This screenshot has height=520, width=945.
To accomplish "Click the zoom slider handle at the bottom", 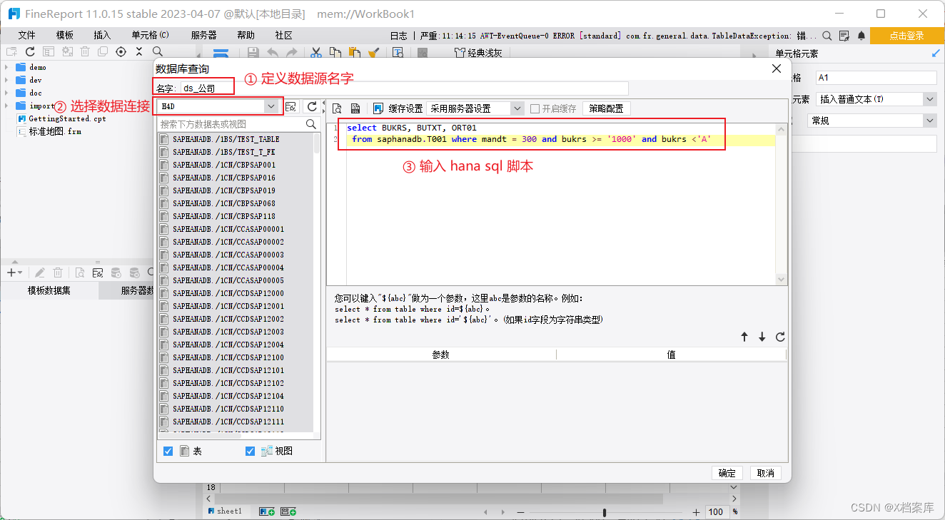I will click(x=605, y=512).
